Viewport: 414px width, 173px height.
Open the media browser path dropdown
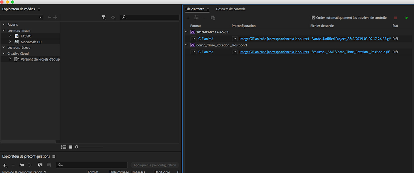[x=22, y=17]
